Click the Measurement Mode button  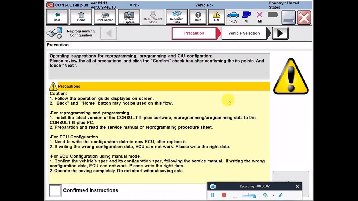pyautogui.click(x=153, y=17)
